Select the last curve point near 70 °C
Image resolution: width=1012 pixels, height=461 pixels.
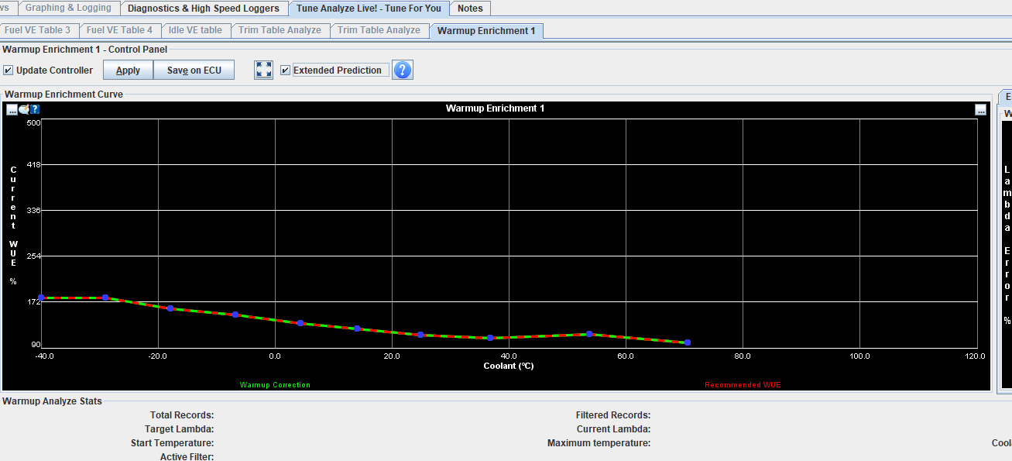pyautogui.click(x=688, y=342)
